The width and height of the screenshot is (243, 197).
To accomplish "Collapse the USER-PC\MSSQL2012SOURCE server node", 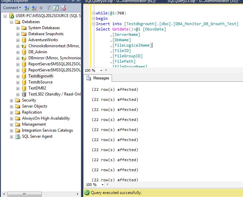I will pos(5,16).
